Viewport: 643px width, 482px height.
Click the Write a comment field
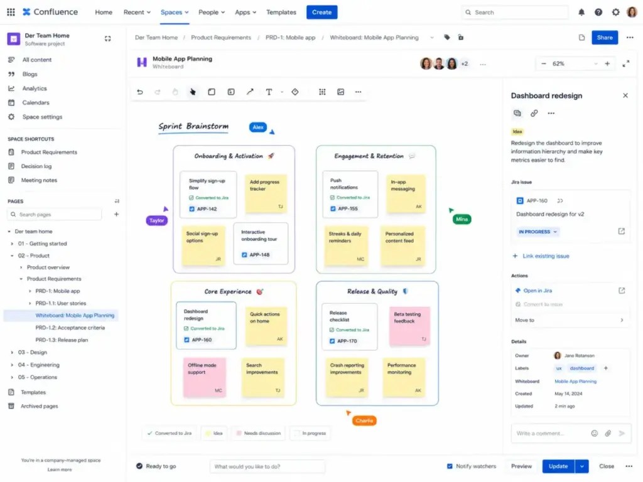[x=549, y=433]
